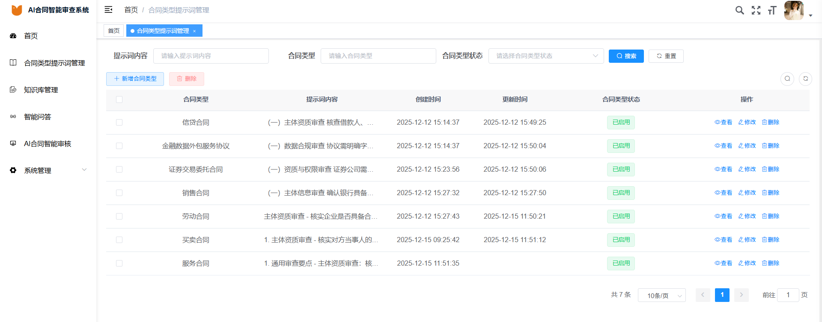Open font size setting icon
822x322 pixels.
[772, 10]
